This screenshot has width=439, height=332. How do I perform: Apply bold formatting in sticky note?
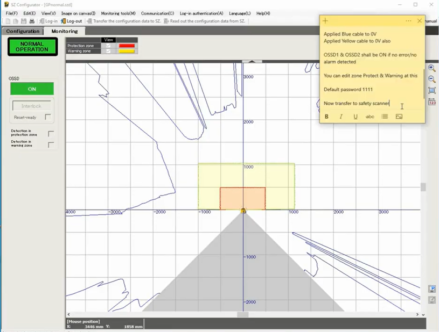coord(326,117)
